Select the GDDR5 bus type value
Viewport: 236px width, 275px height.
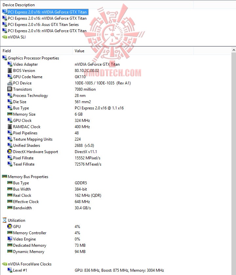[81, 183]
